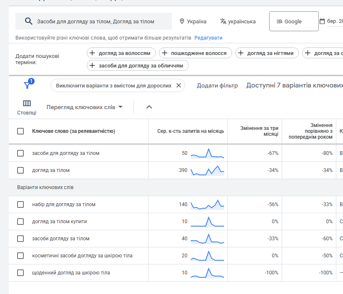Open the calendar date range icon
Viewport: 343px width, 294px height.
(322, 21)
